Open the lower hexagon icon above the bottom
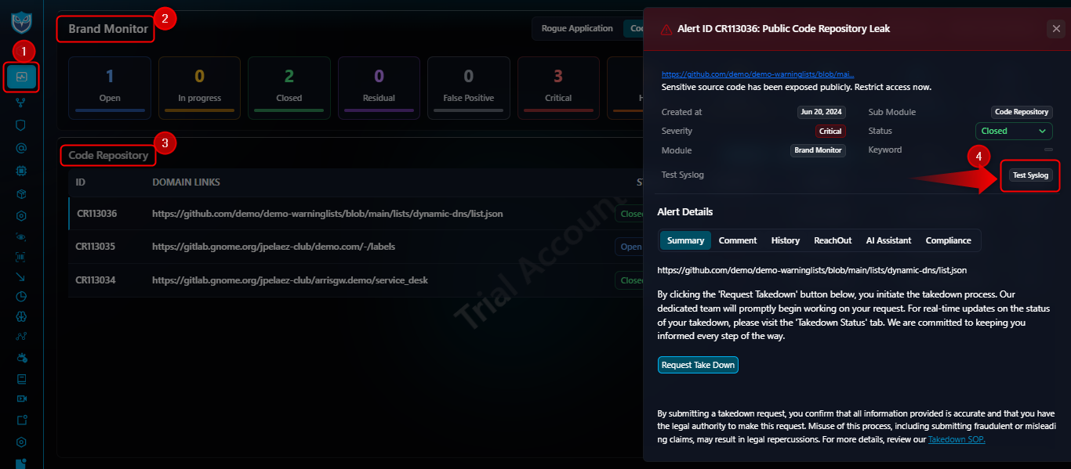The height and width of the screenshot is (469, 1071). click(21, 442)
